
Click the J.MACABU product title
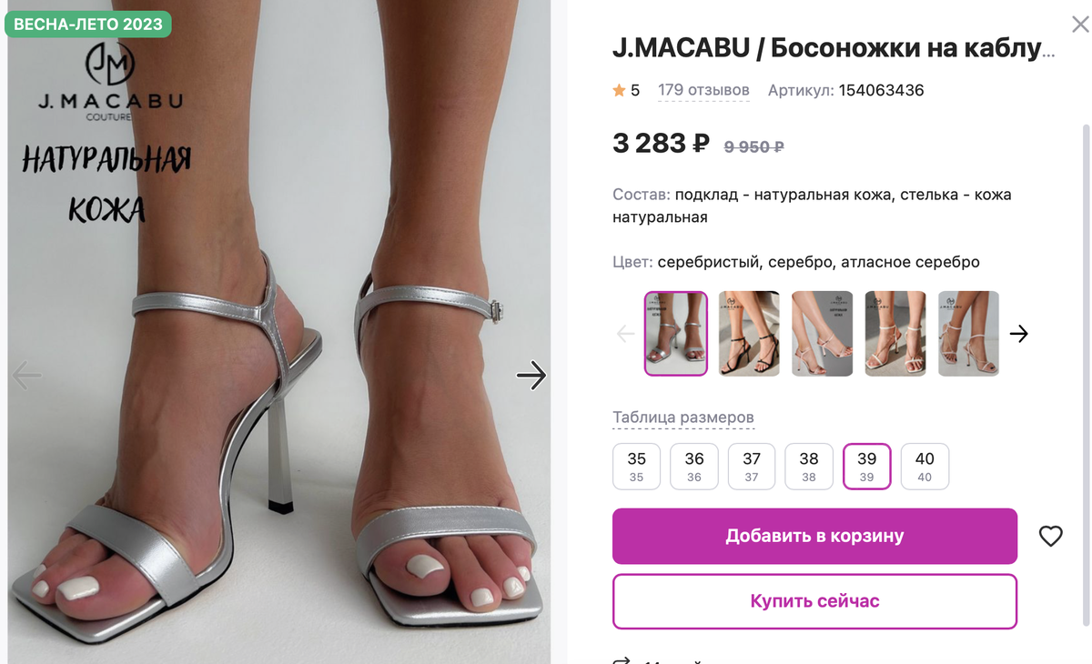tap(834, 48)
